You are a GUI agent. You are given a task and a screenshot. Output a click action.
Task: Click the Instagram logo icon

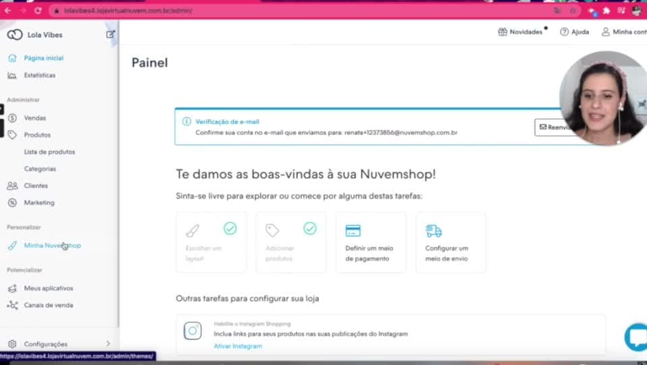click(x=192, y=331)
